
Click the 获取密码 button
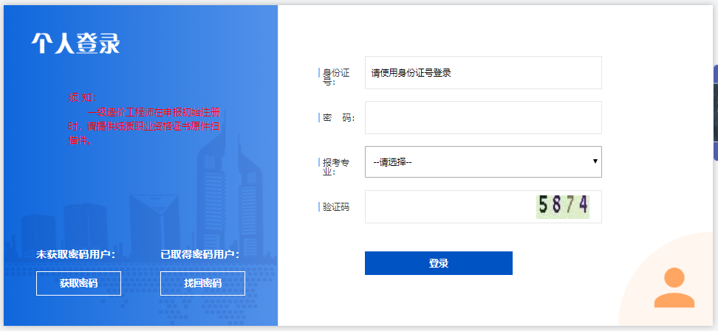(78, 283)
